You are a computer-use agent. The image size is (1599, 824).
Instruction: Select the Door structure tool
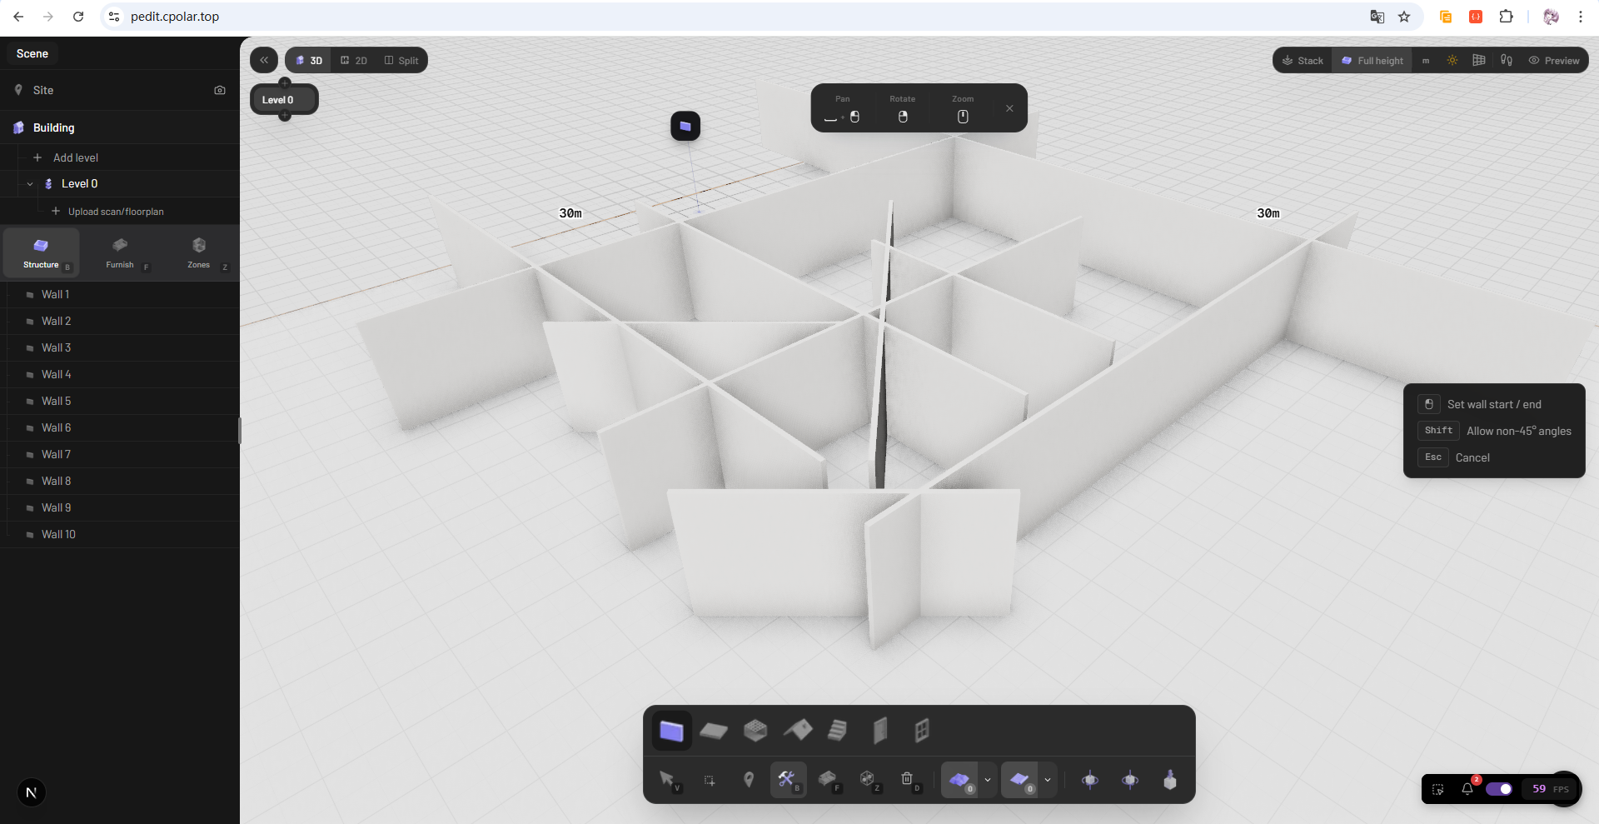point(879,731)
